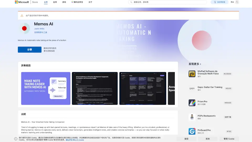Open the 主页 tab

coord(46,2)
